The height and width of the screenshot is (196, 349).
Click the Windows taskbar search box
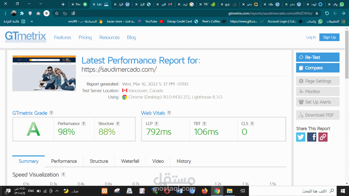point(293,191)
